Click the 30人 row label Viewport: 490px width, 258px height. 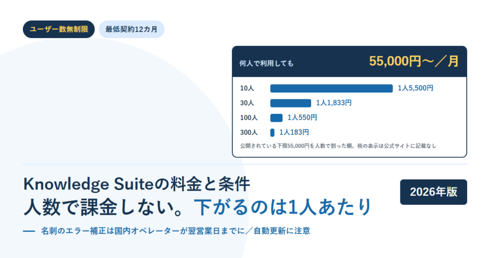pos(247,103)
